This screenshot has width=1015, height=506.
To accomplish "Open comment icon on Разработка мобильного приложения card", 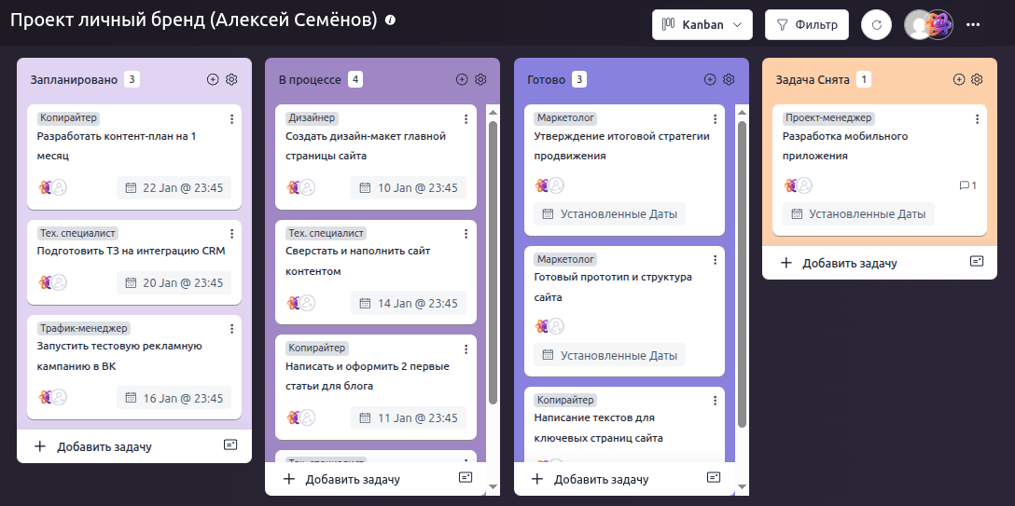I will point(967,185).
